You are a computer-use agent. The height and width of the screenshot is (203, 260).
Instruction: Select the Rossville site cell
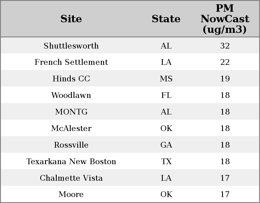coord(71,145)
